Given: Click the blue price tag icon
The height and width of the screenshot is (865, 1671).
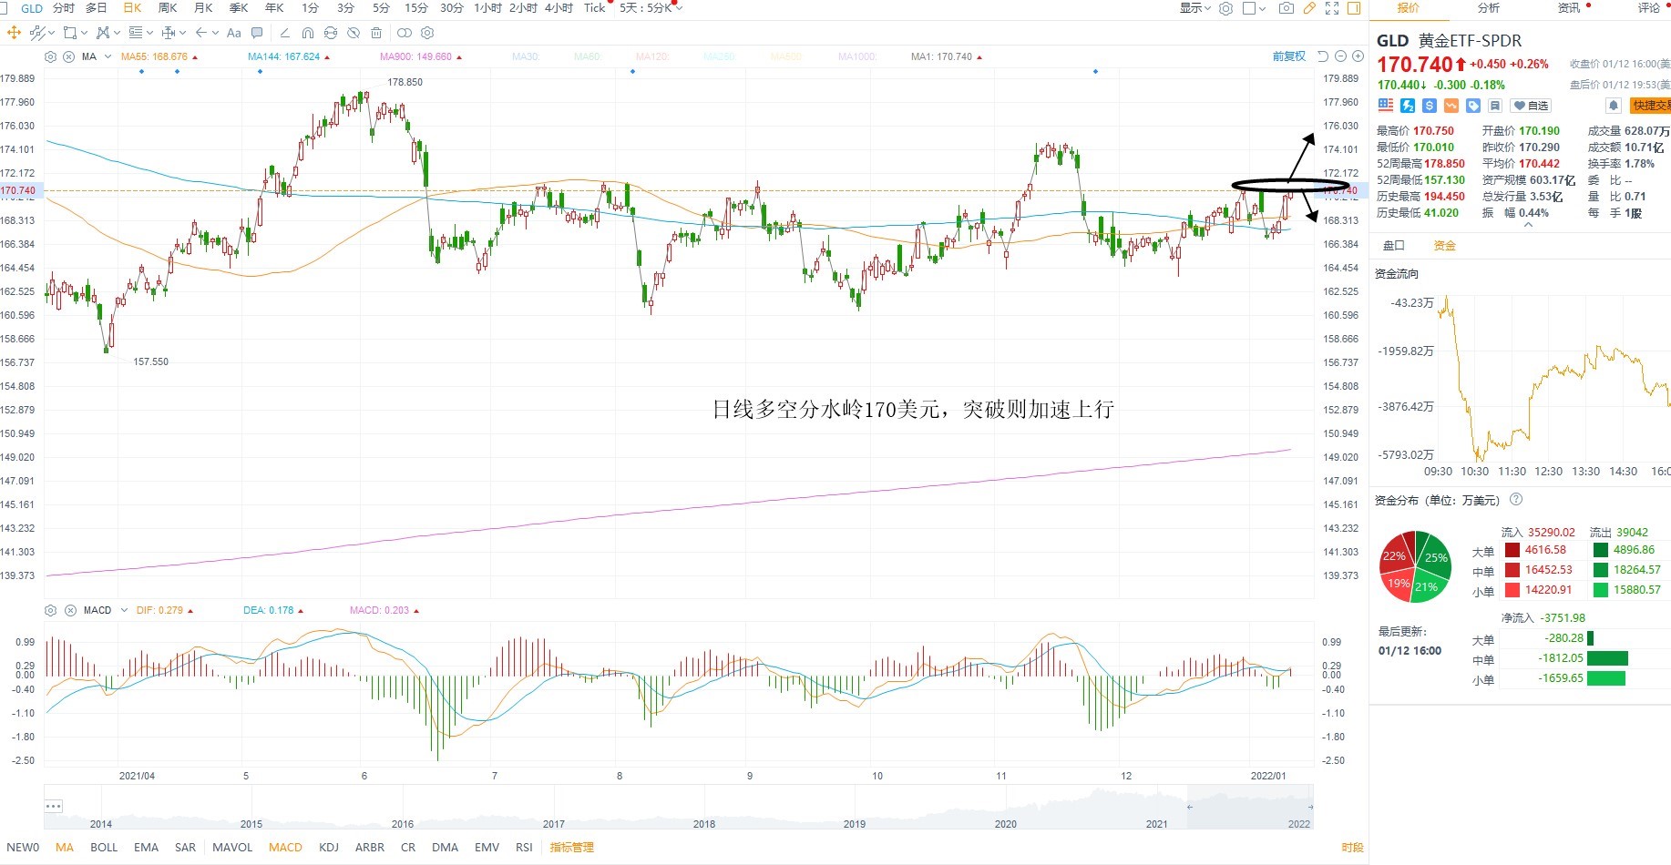Looking at the screenshot, I should point(1473,106).
